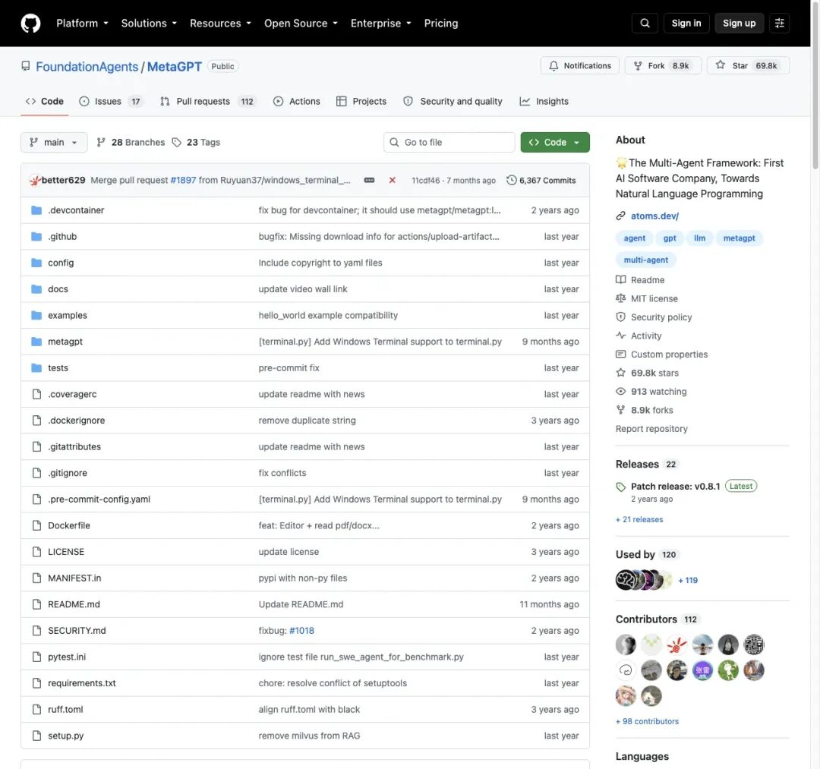This screenshot has width=820, height=769.
Task: Open the first contributor avatar
Action: 626,645
